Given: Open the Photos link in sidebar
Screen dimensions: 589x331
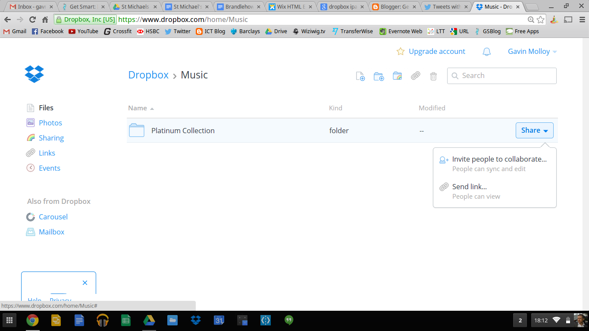Looking at the screenshot, I should pyautogui.click(x=50, y=123).
